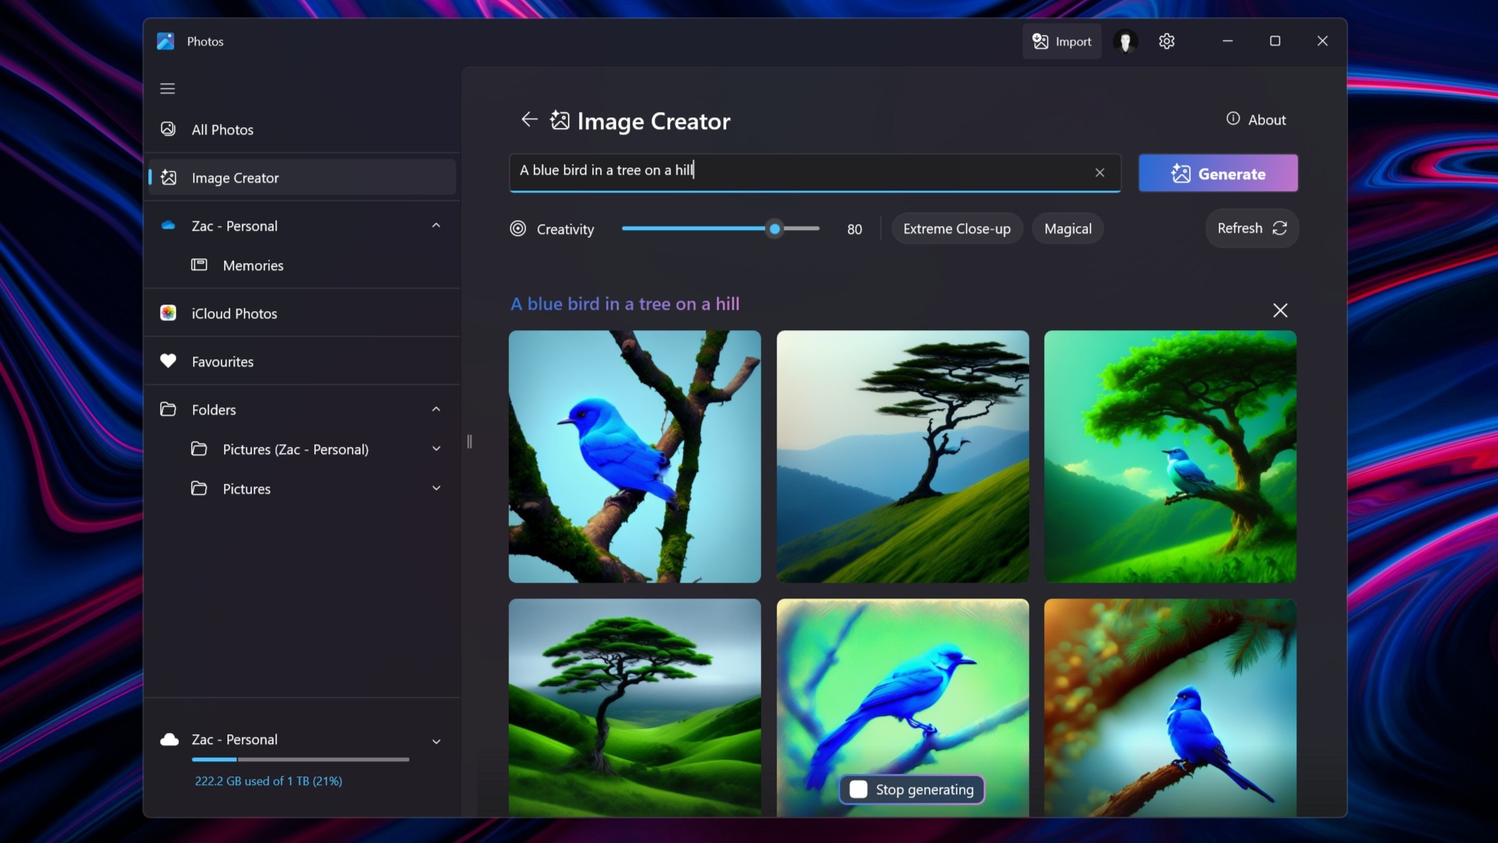
Task: Click the About info icon
Action: [x=1231, y=119]
